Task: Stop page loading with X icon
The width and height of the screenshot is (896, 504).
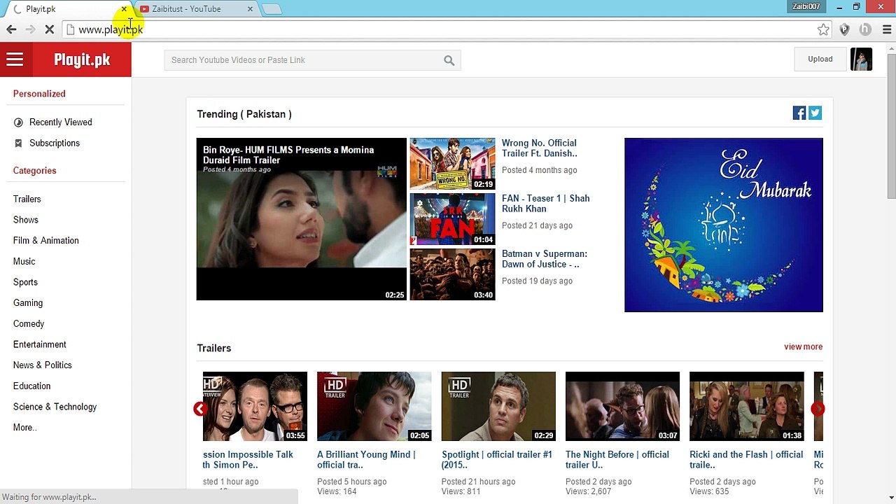Action: [x=50, y=29]
